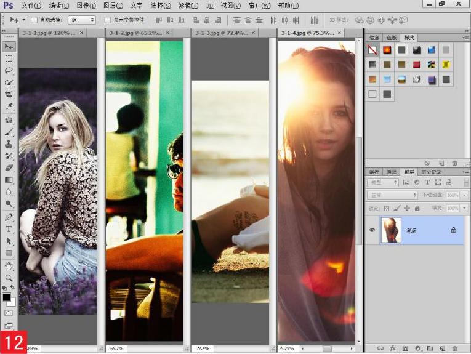Toggle lock all padlock icon
Viewport: 471px width, 354px height.
(417, 208)
